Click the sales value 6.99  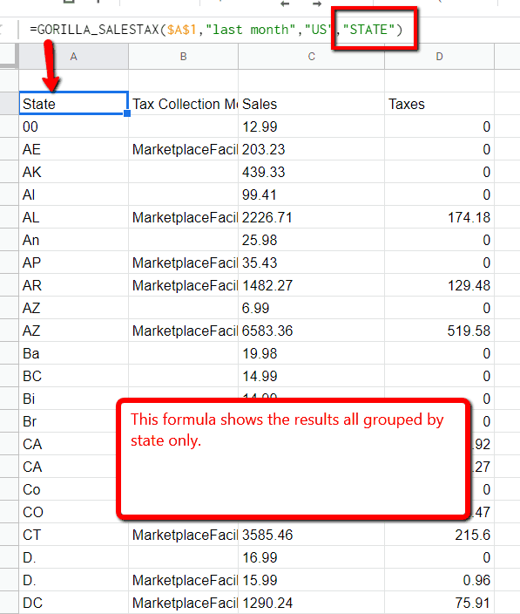click(311, 308)
